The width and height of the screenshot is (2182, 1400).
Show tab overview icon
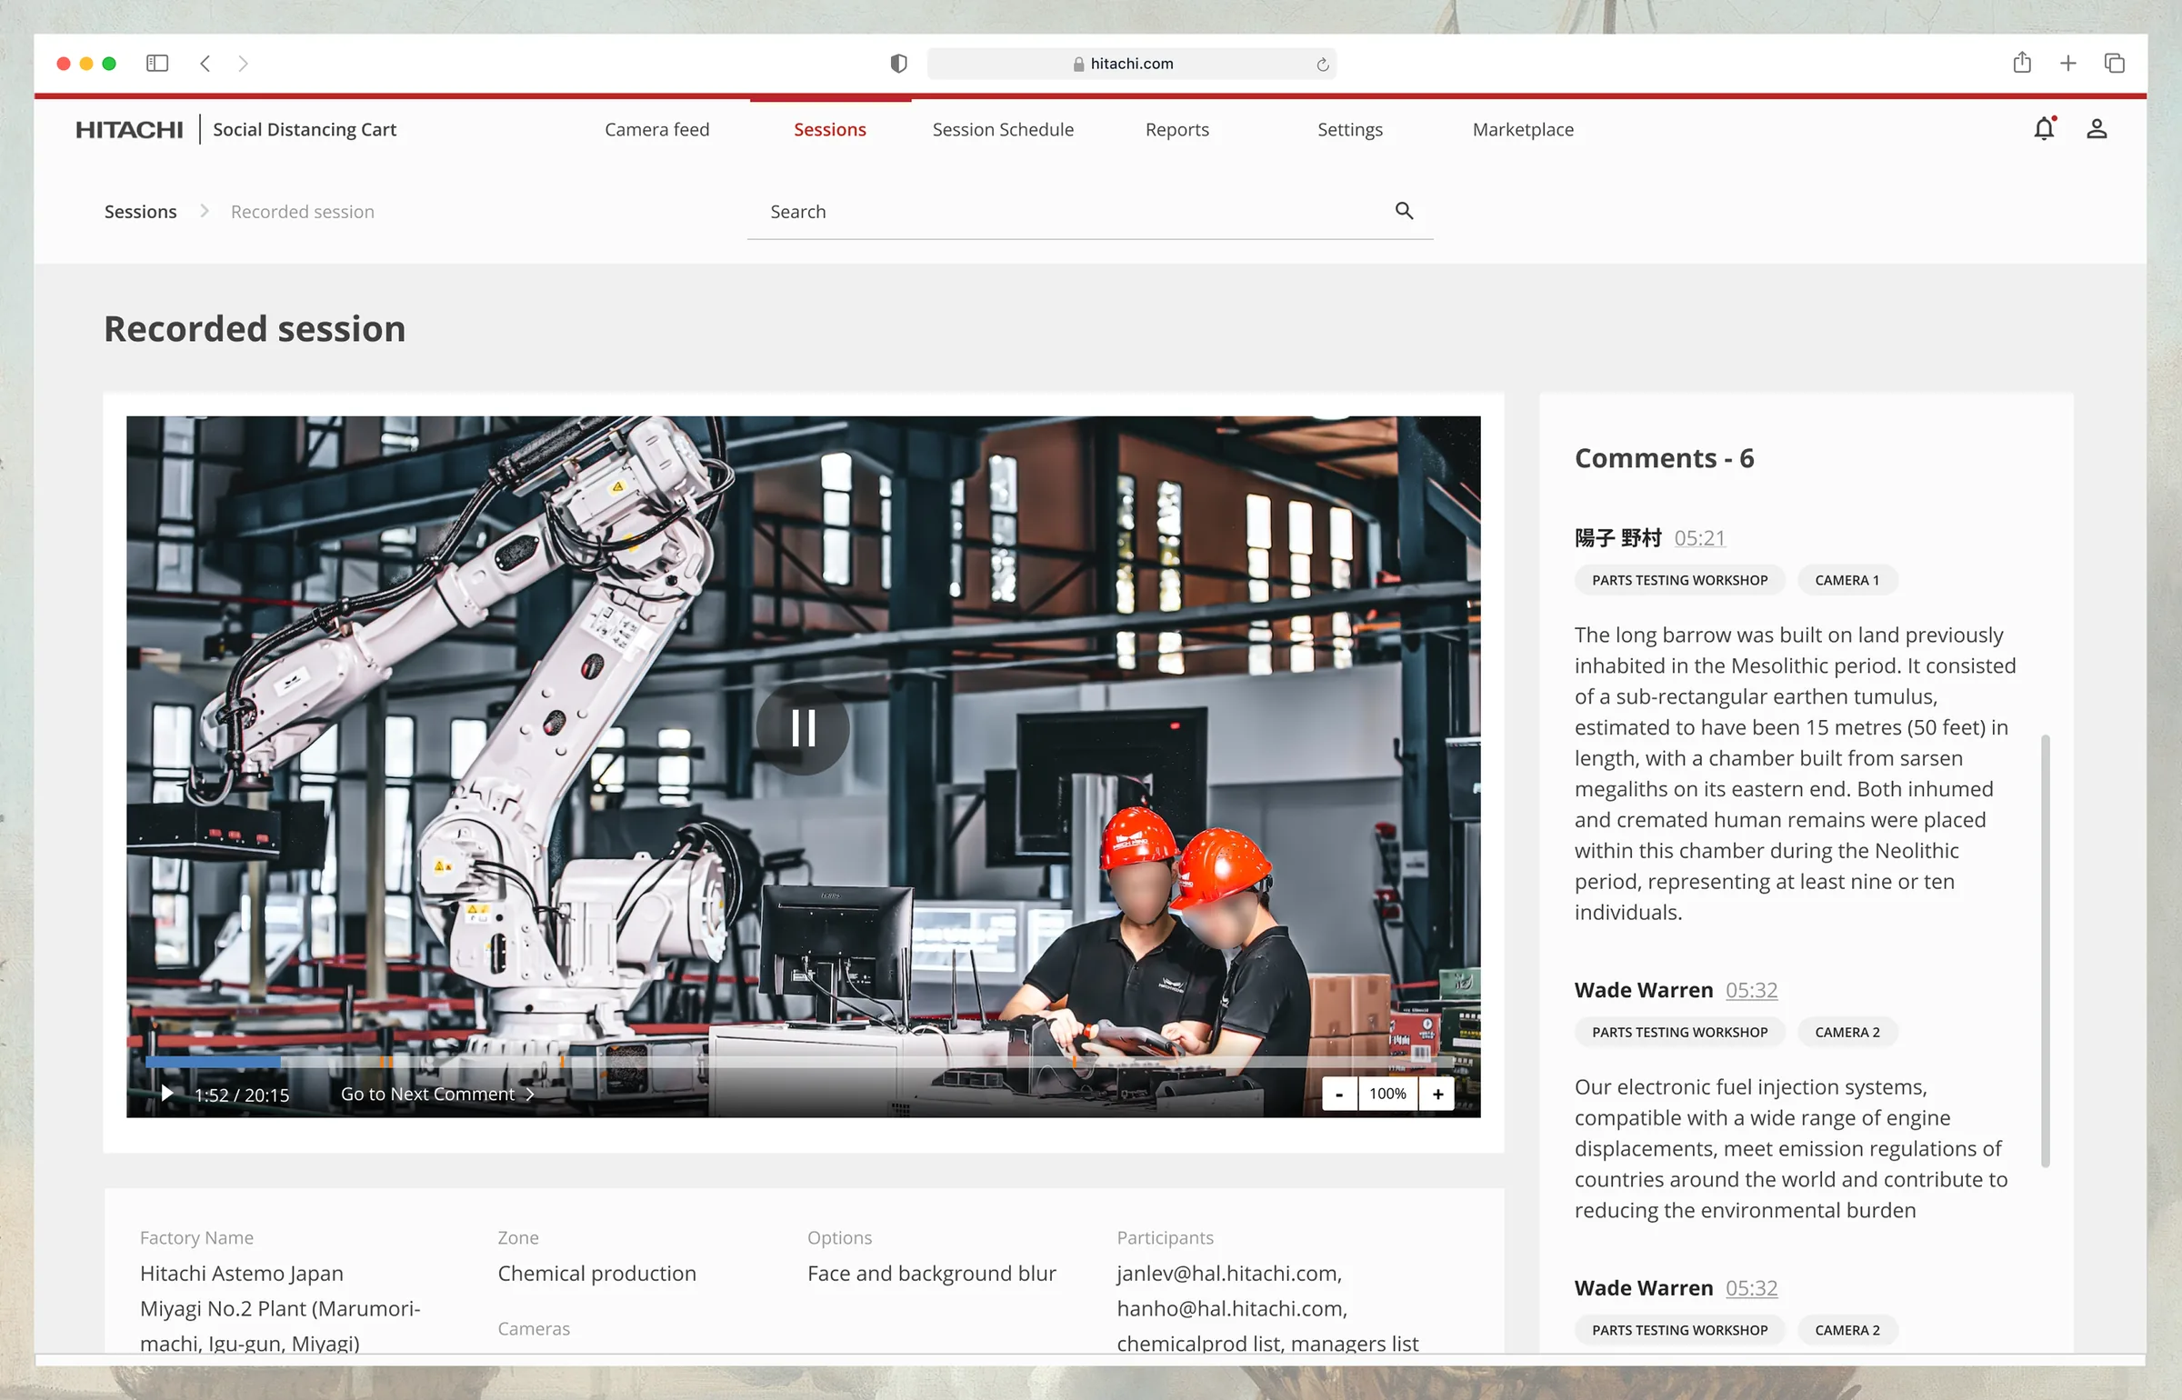[x=2115, y=63]
